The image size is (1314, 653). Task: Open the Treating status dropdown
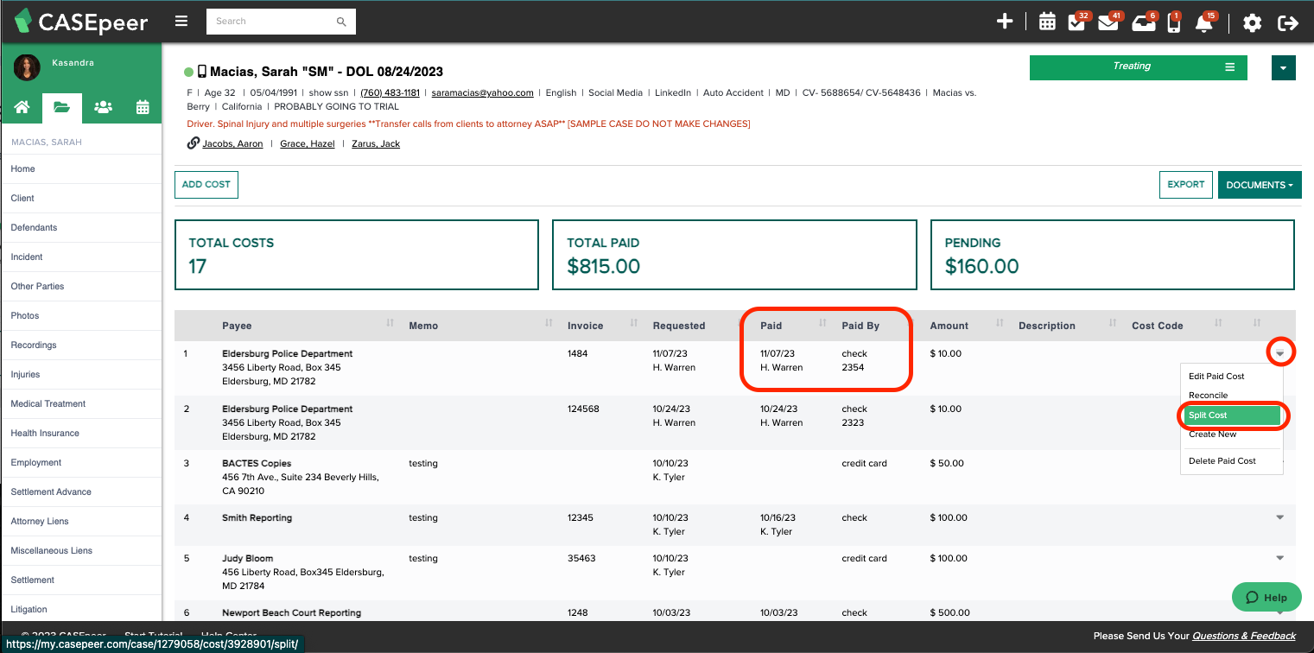pos(1138,67)
